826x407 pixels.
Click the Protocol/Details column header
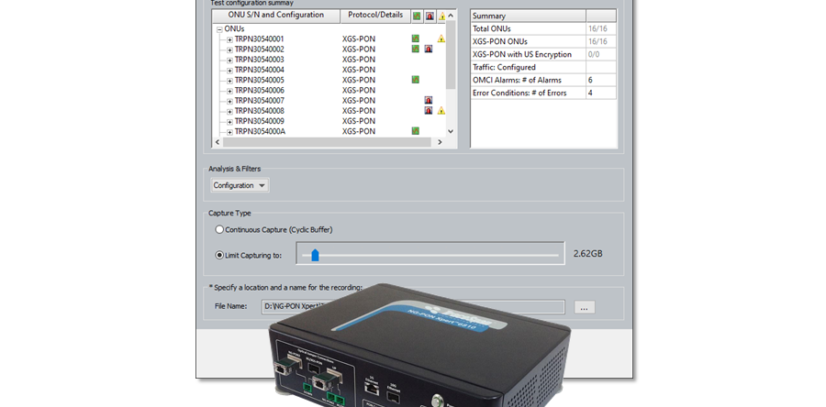(375, 16)
